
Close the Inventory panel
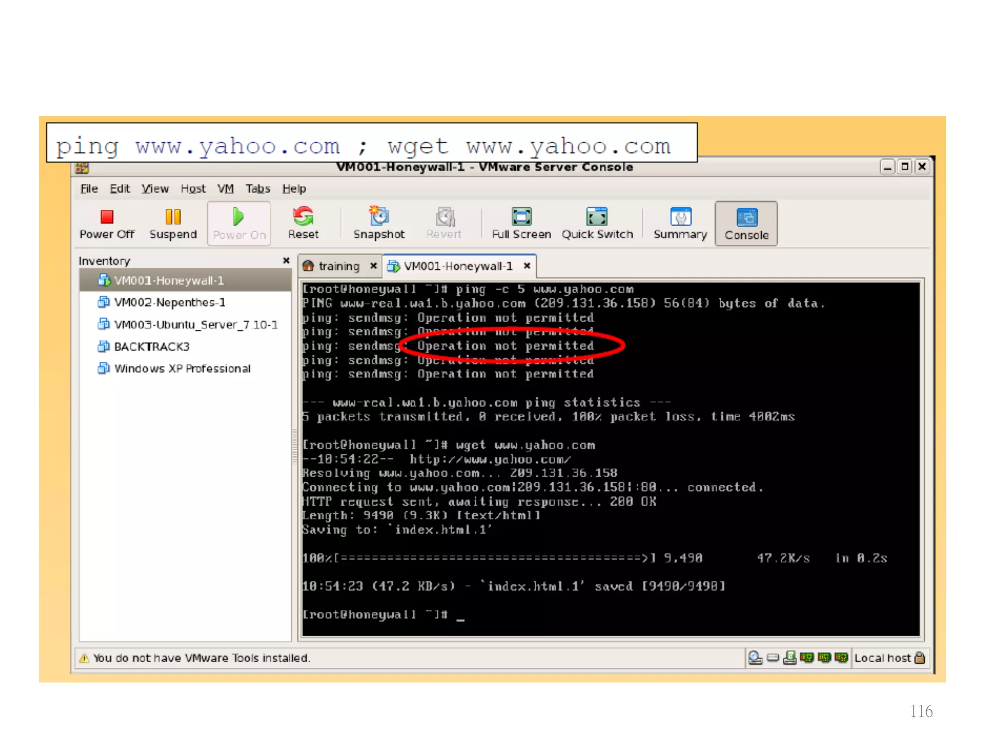[x=286, y=261]
